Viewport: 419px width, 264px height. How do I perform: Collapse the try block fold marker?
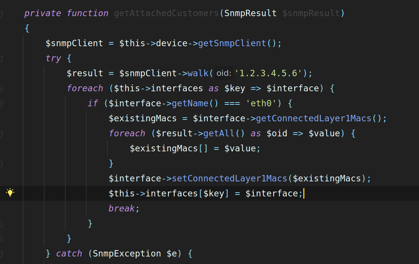point(1,58)
